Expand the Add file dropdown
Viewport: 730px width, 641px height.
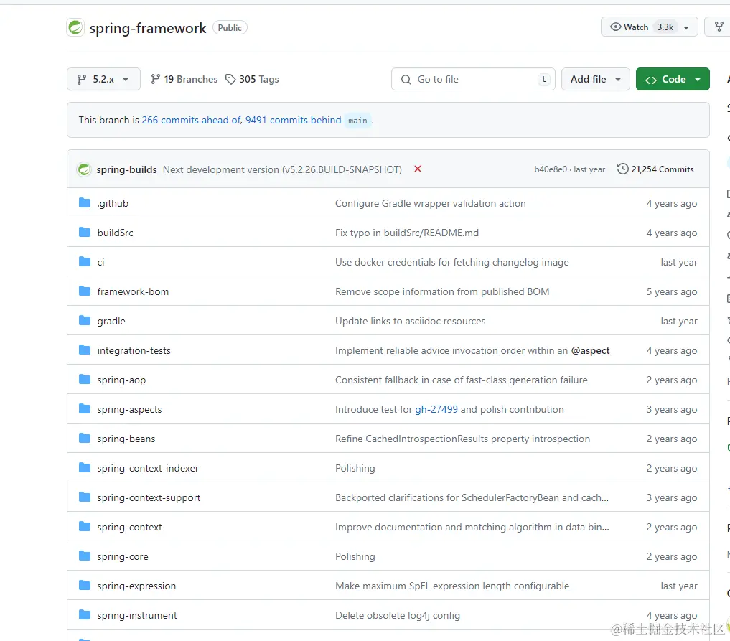pos(596,79)
